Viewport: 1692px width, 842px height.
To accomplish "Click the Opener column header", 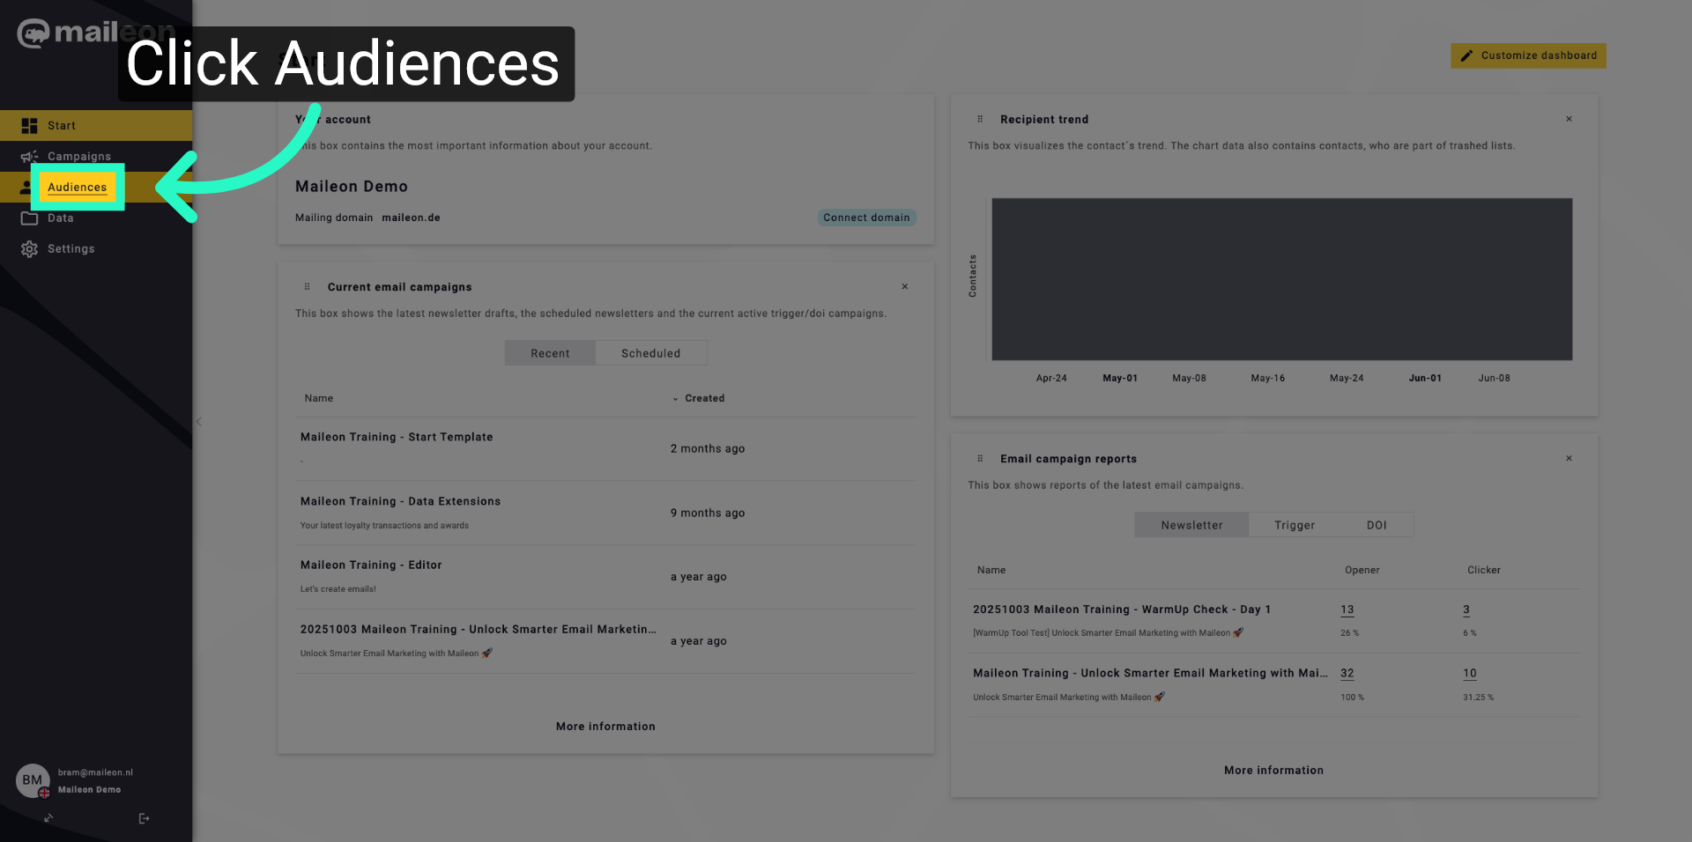I will pyautogui.click(x=1362, y=571).
